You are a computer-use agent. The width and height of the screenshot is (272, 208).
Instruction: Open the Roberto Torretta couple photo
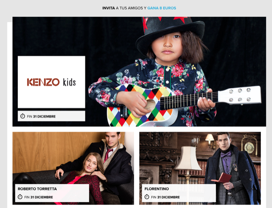[73, 168]
